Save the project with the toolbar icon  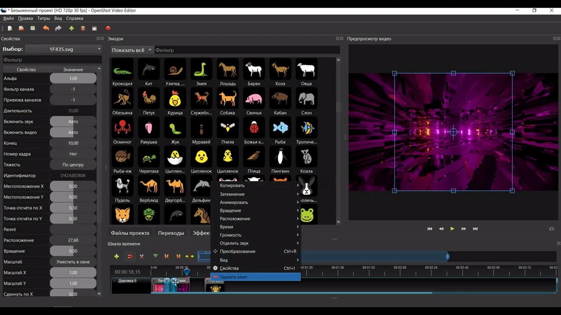(32, 28)
